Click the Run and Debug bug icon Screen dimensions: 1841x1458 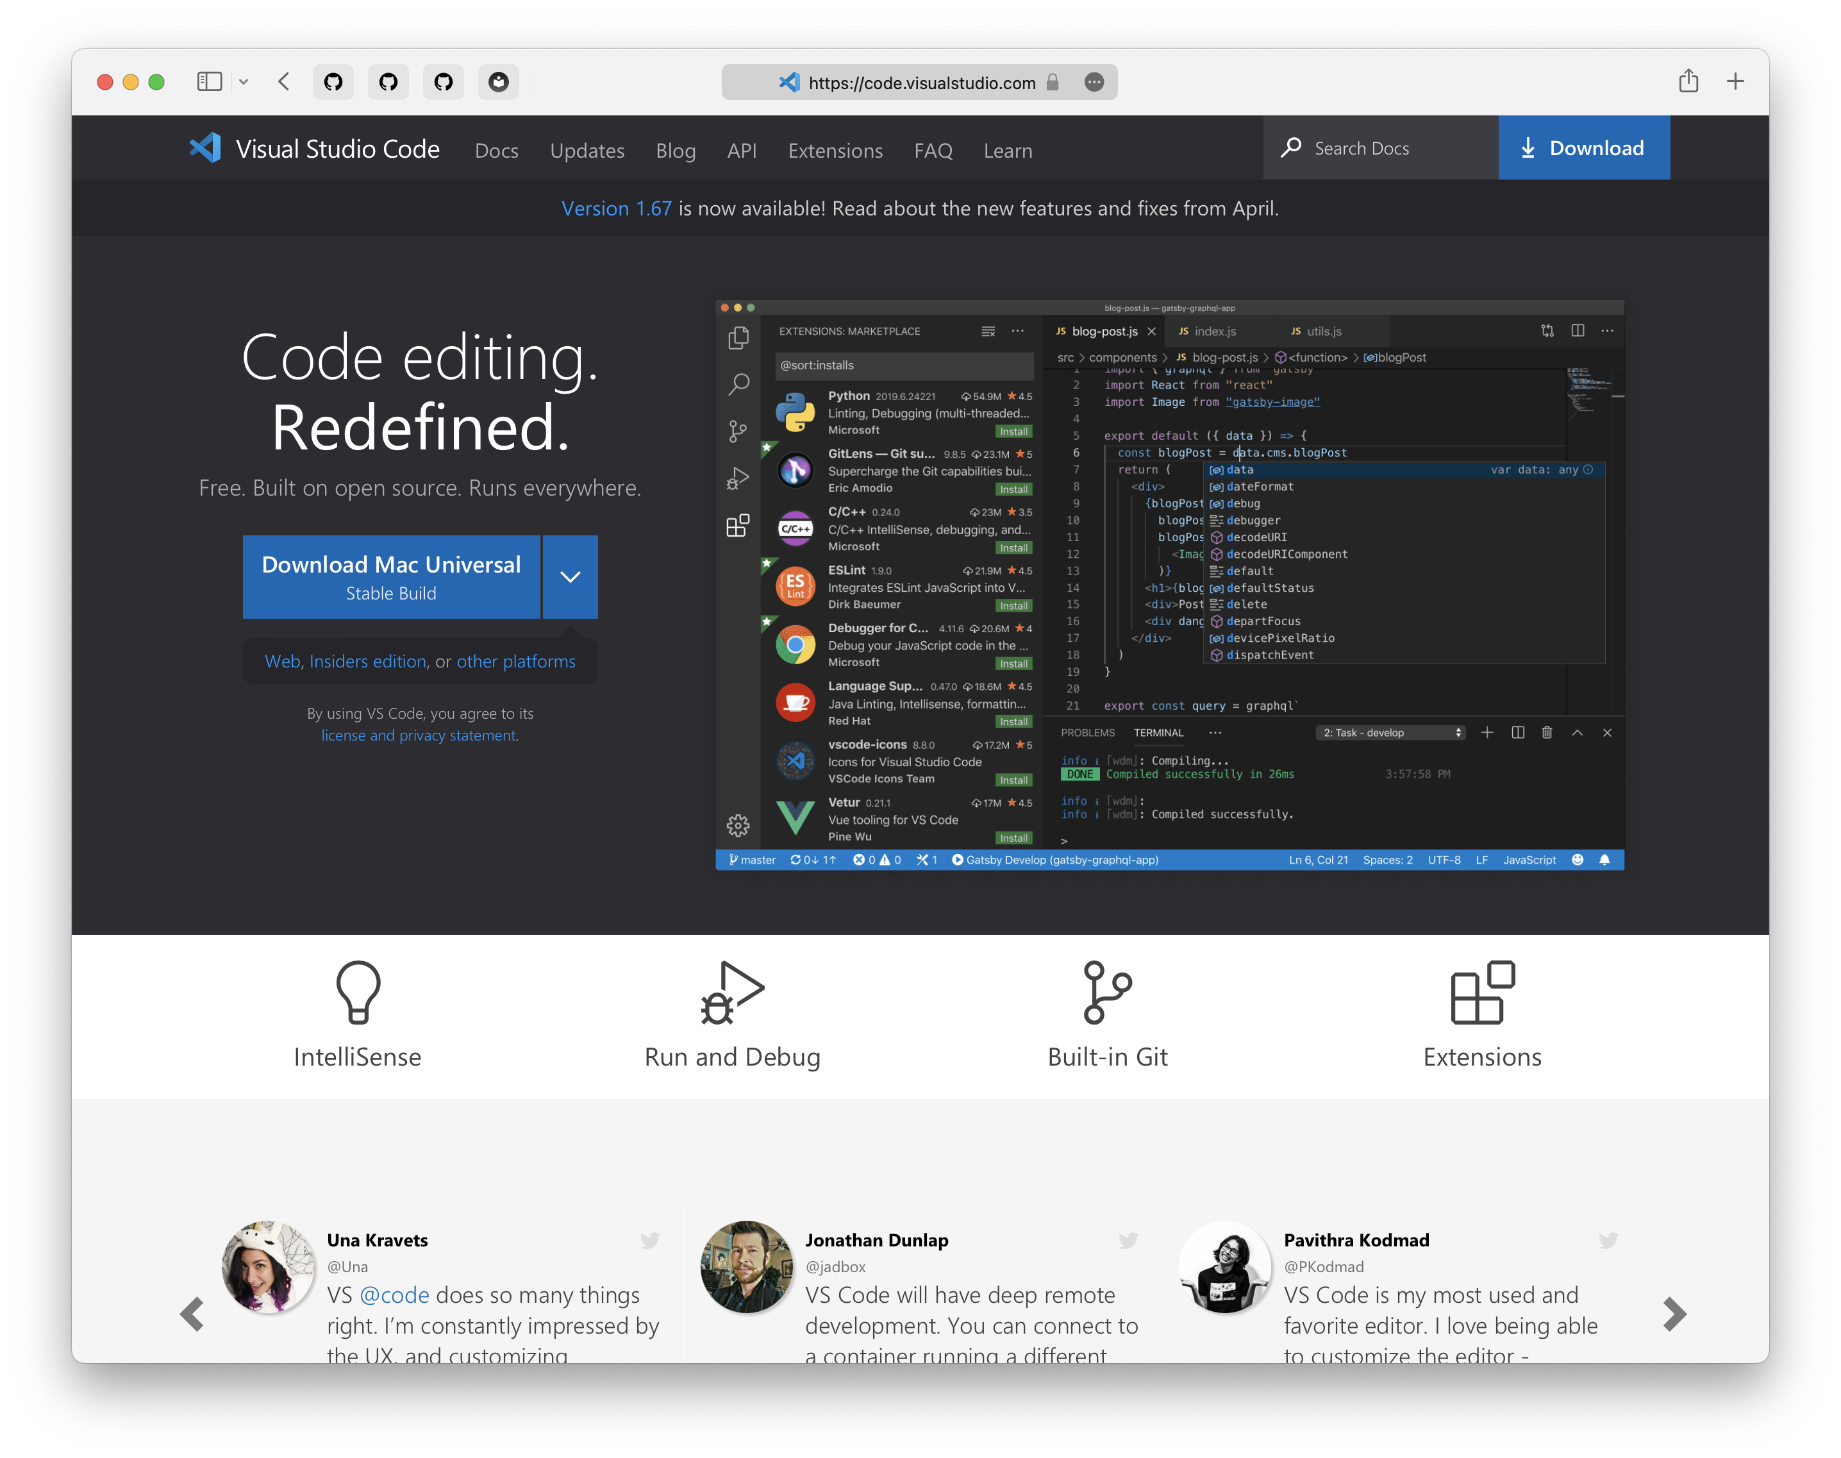click(x=732, y=992)
